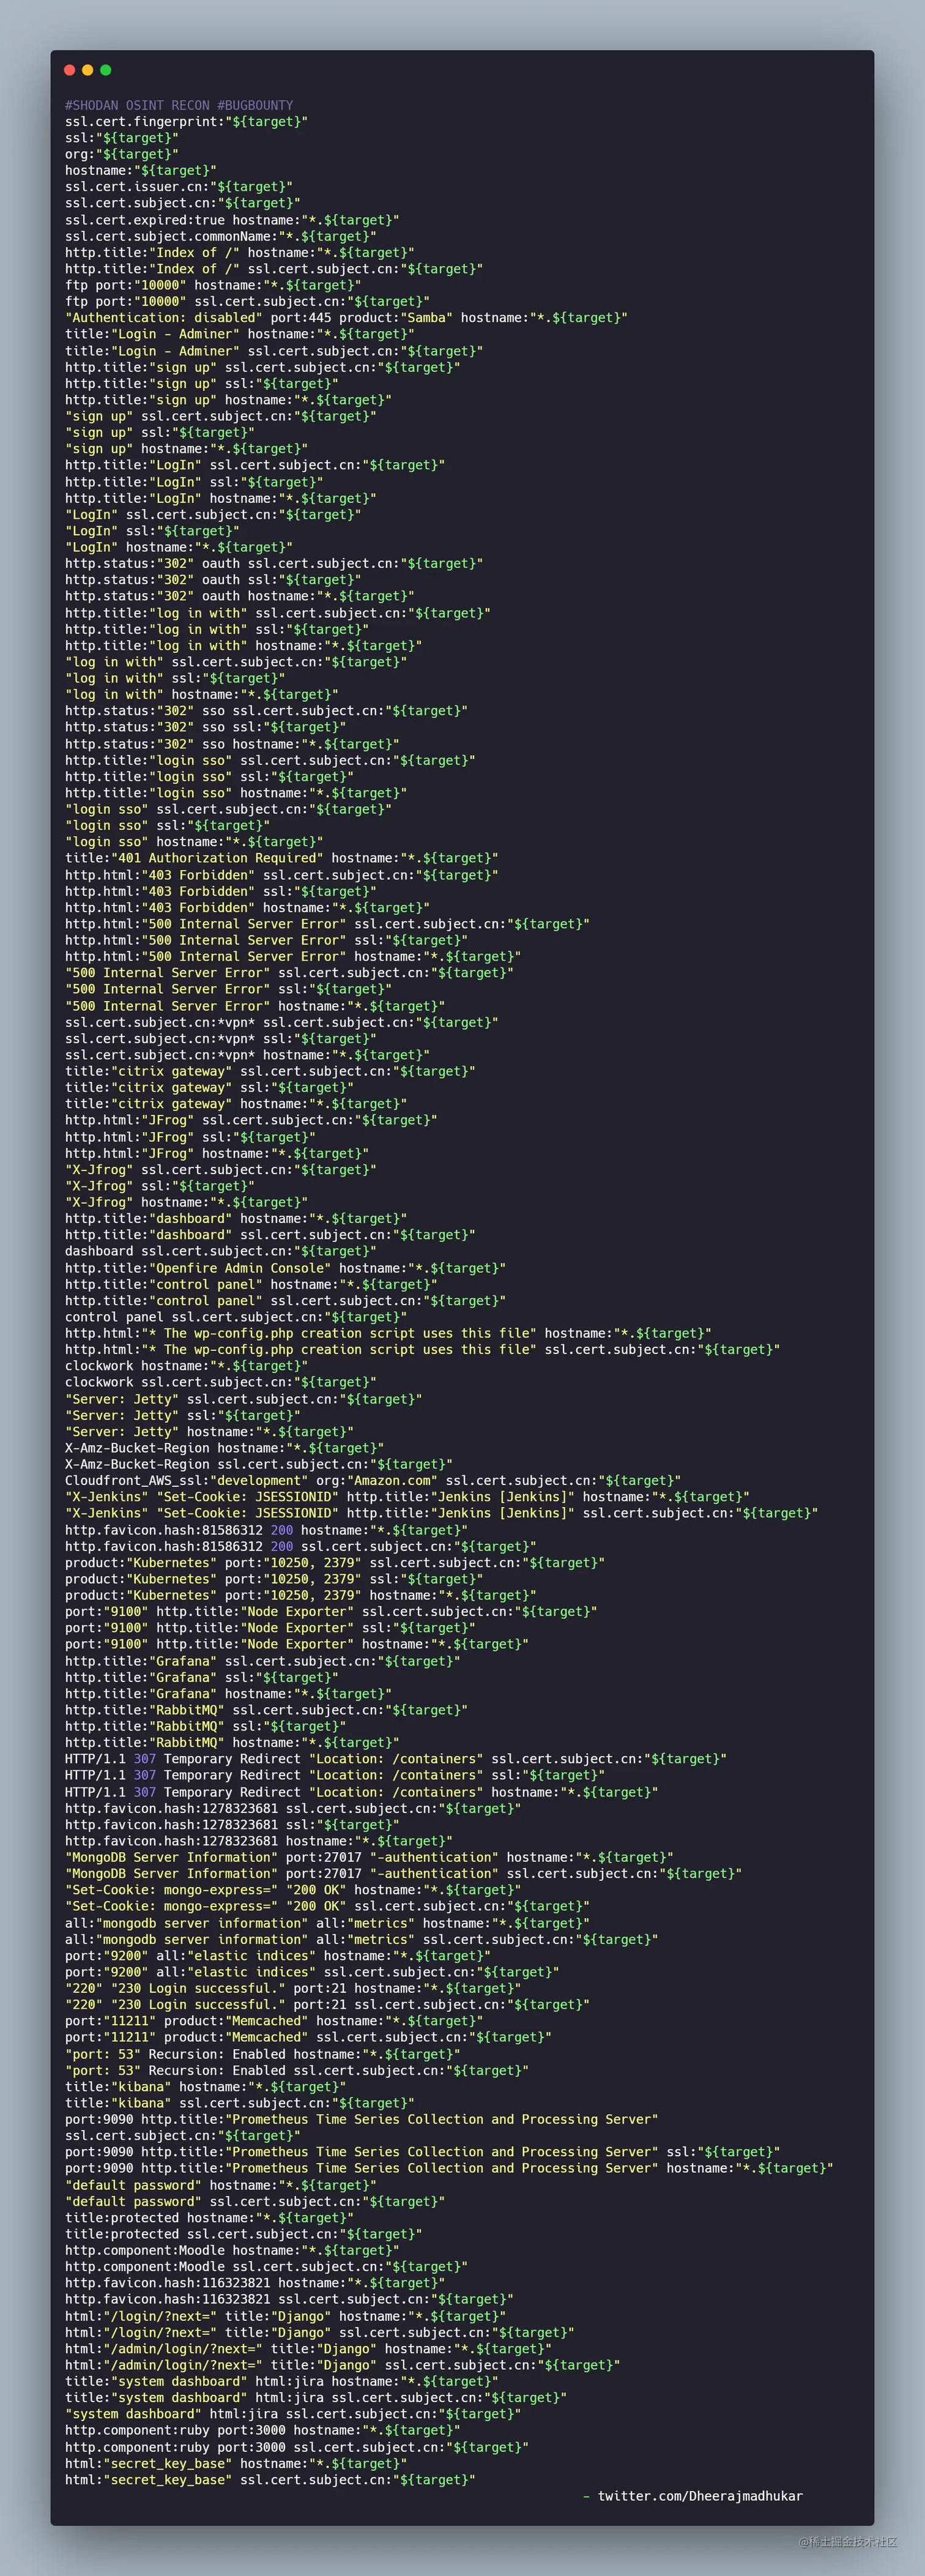Select the "Node Exporter" hostname line
This screenshot has height=2576, width=925.
[x=297, y=1645]
